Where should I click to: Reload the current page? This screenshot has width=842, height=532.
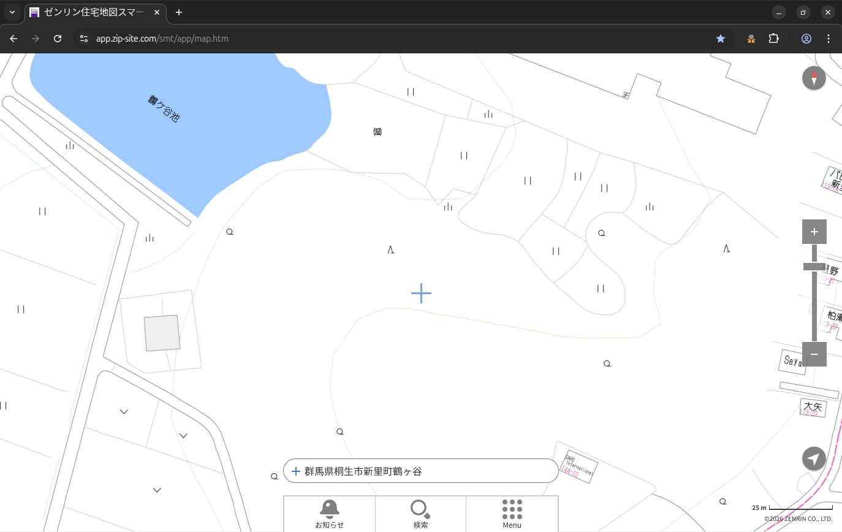coord(58,39)
